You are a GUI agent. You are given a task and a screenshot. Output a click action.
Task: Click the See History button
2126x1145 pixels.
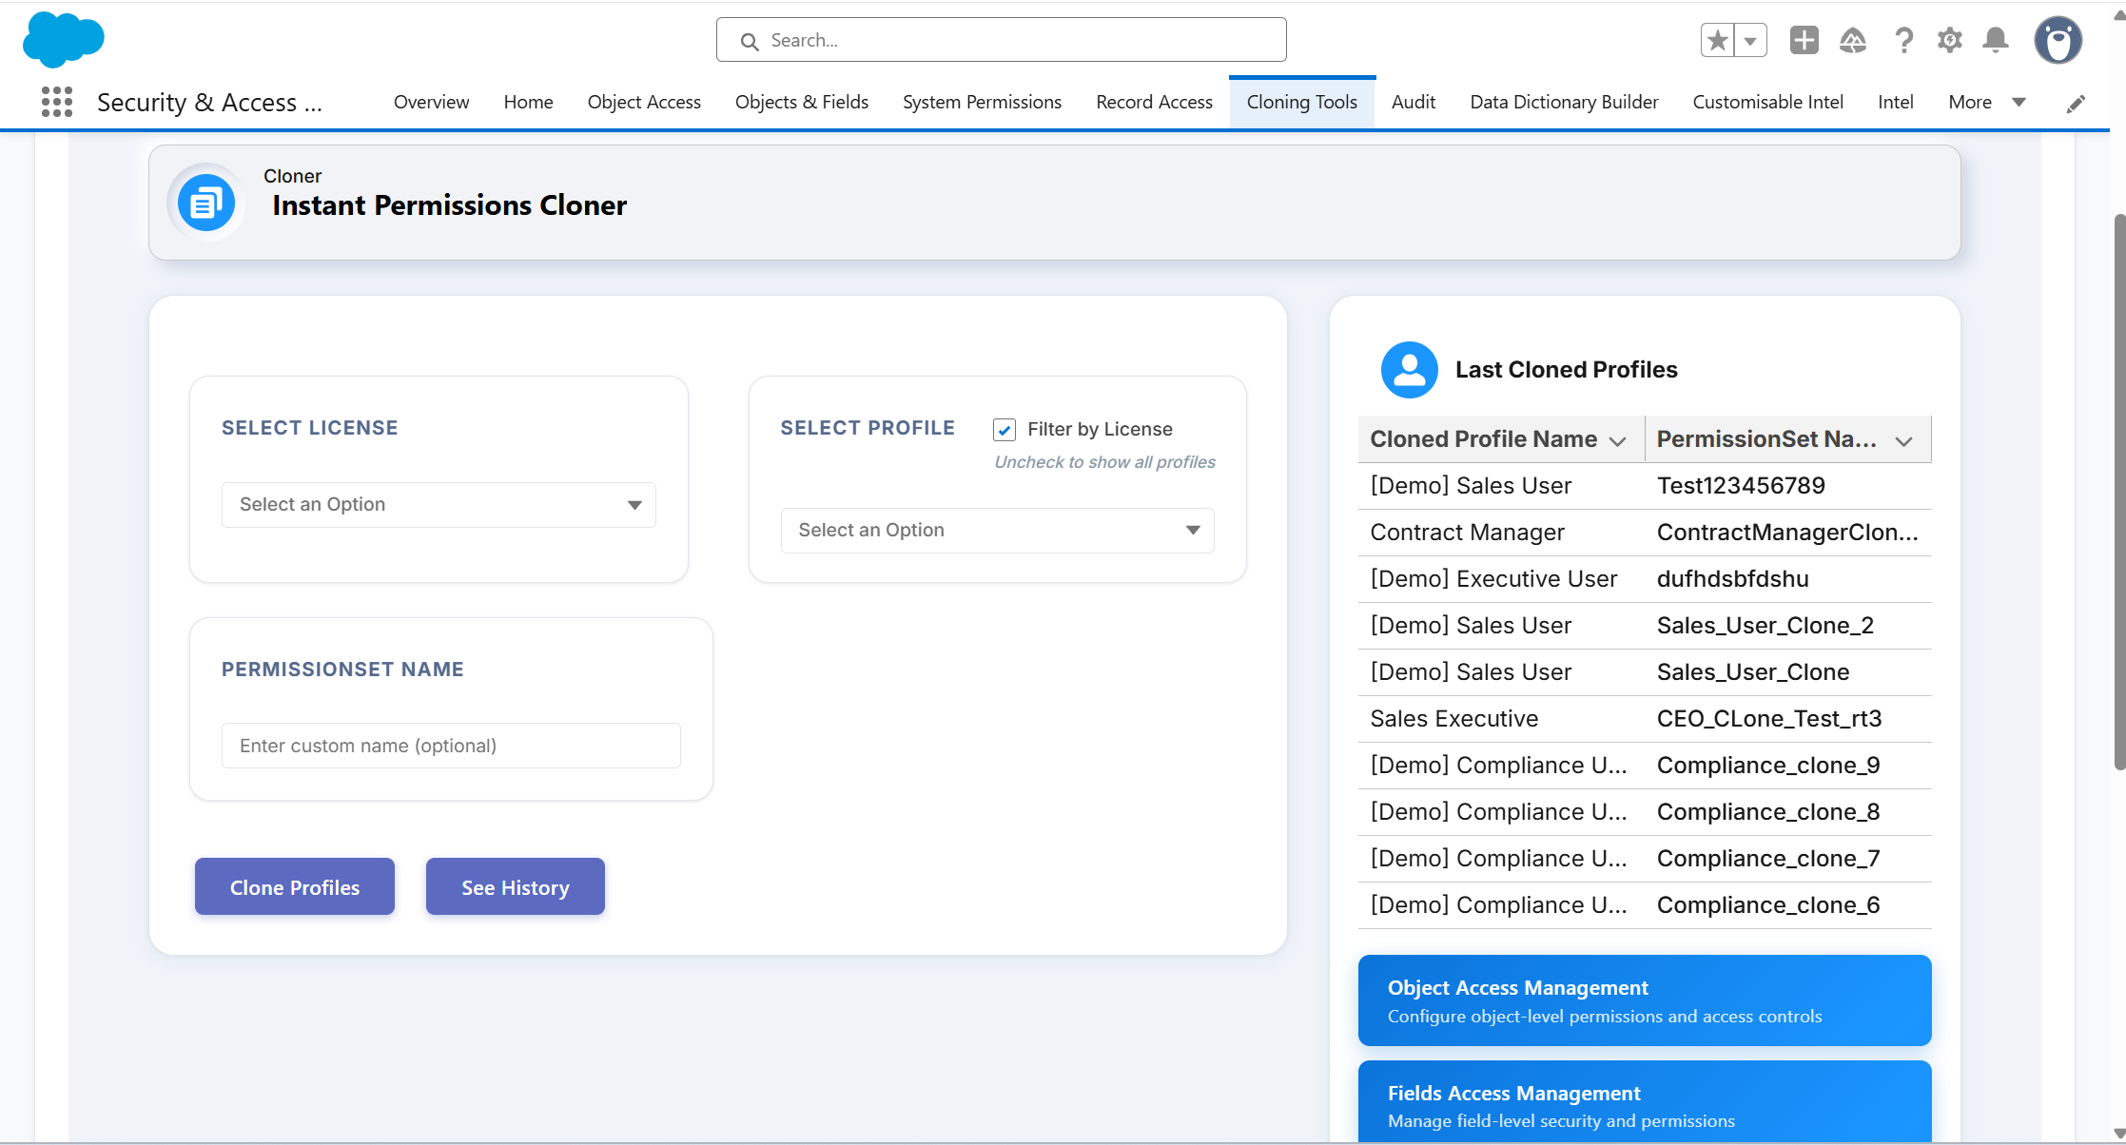tap(516, 887)
